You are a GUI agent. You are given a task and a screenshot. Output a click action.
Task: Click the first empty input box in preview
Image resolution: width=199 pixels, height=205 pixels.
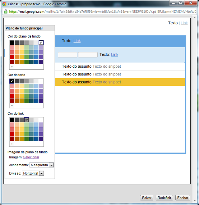coord(67,55)
